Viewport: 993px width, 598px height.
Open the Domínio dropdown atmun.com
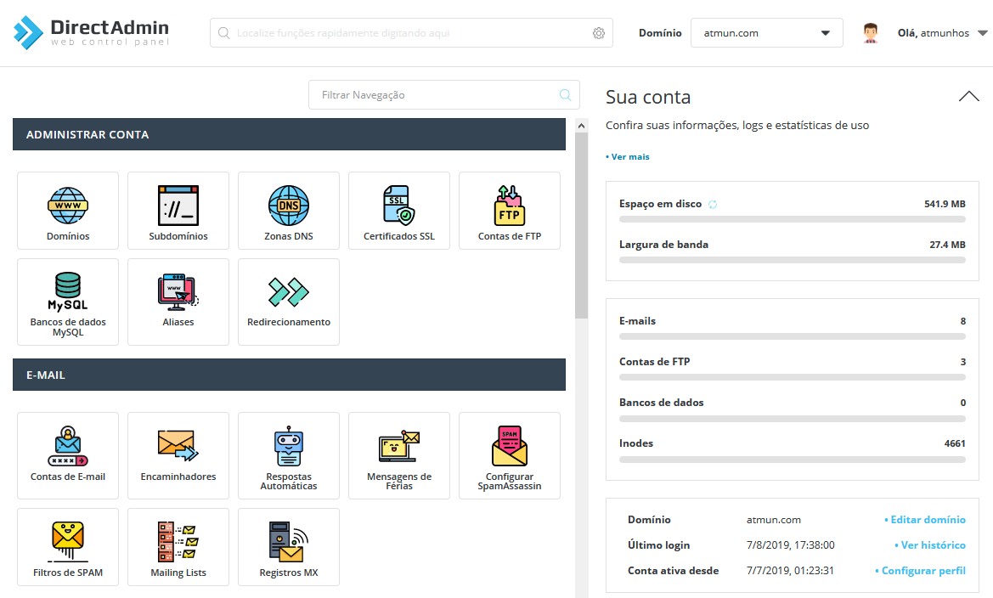click(766, 33)
